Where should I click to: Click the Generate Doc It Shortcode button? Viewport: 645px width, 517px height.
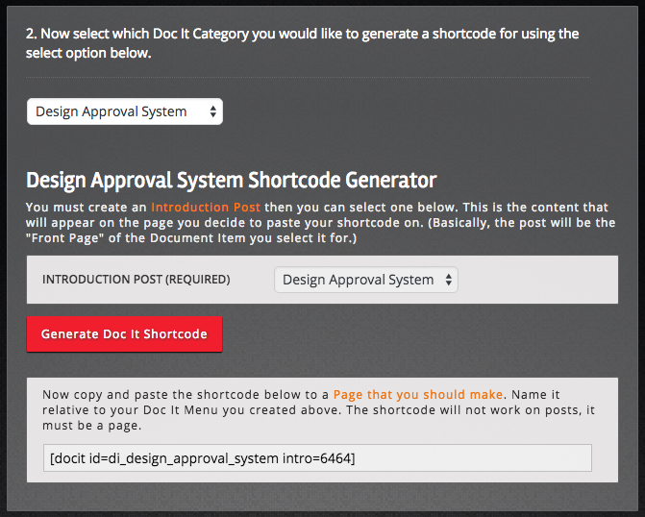click(x=124, y=334)
